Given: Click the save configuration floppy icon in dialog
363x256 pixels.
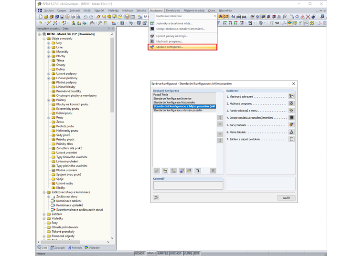Looking at the screenshot, I should coord(181,171).
